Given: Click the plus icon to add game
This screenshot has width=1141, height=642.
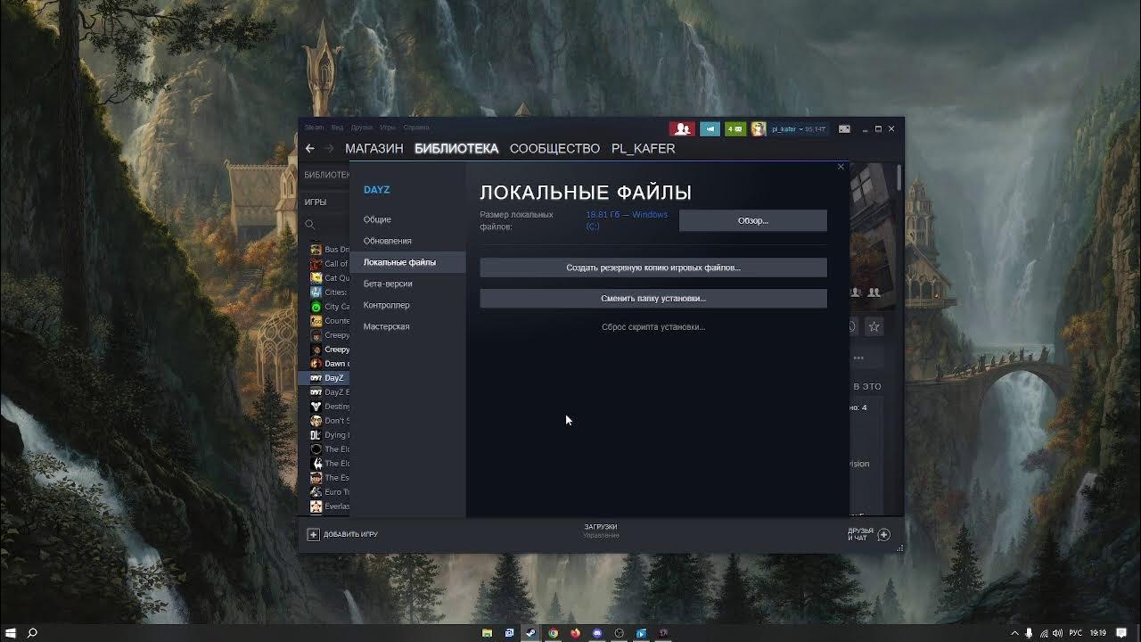Looking at the screenshot, I should coord(313,534).
